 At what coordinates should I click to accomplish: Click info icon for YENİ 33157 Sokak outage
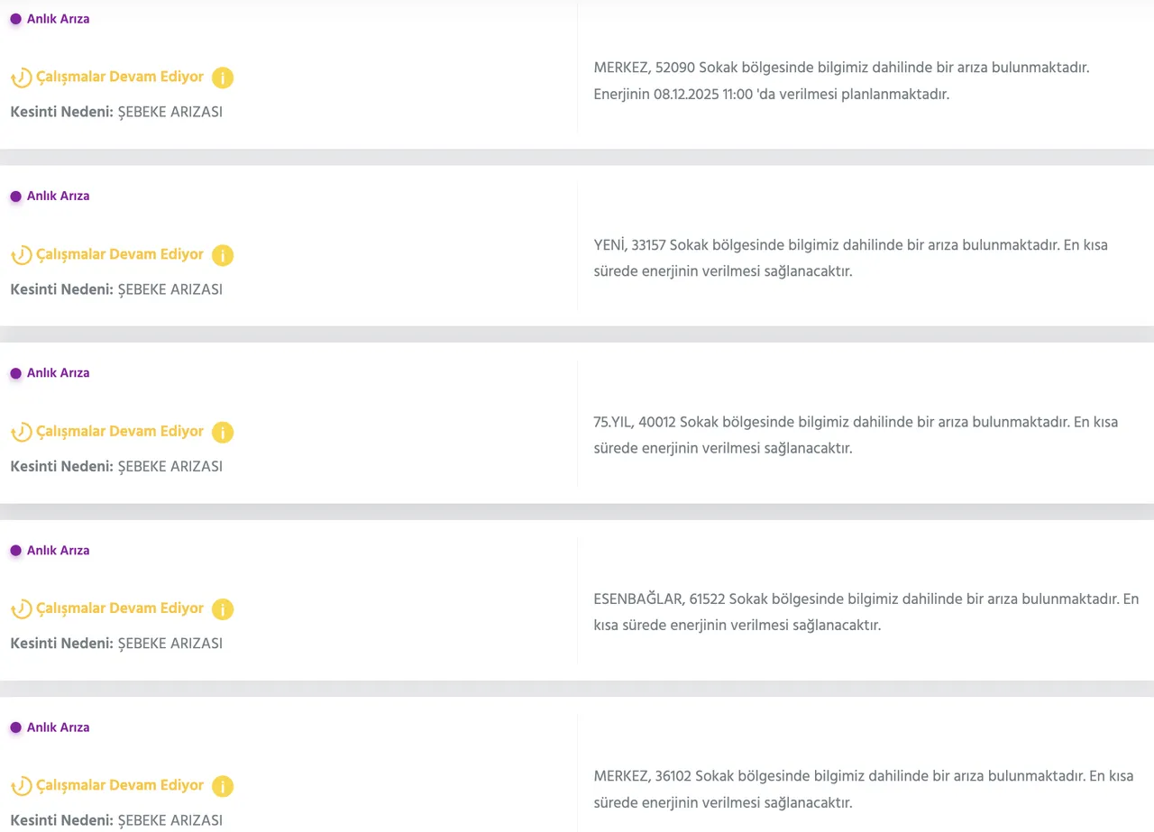click(x=223, y=255)
